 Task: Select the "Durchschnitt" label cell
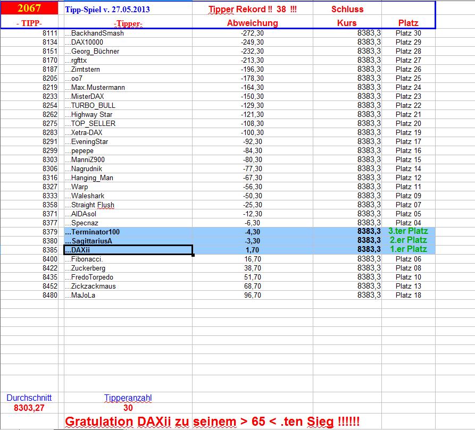pos(29,397)
